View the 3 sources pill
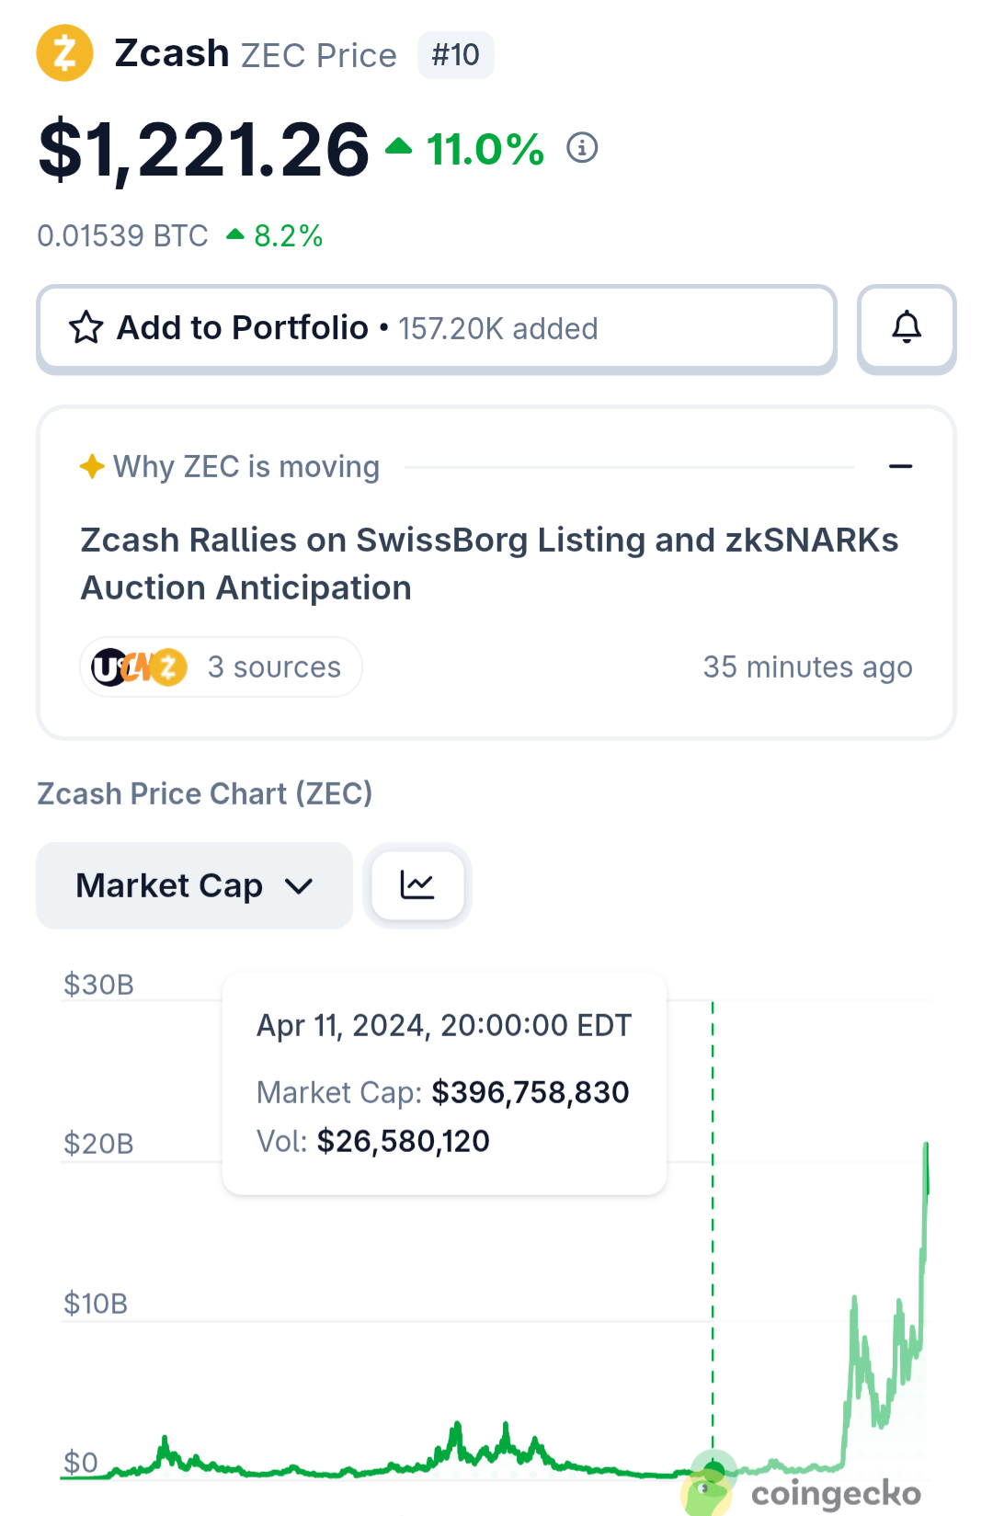Viewport: 993px width, 1516px height. pyautogui.click(x=221, y=667)
